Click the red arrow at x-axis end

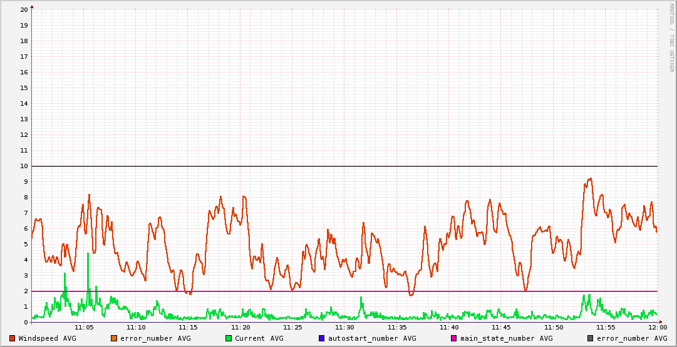(x=661, y=322)
